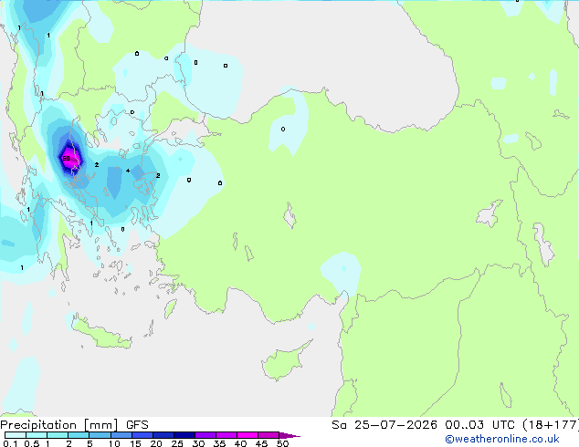Choose the 20–25 mm legend color swatch
This screenshot has width=579, height=447.
[x=163, y=435]
